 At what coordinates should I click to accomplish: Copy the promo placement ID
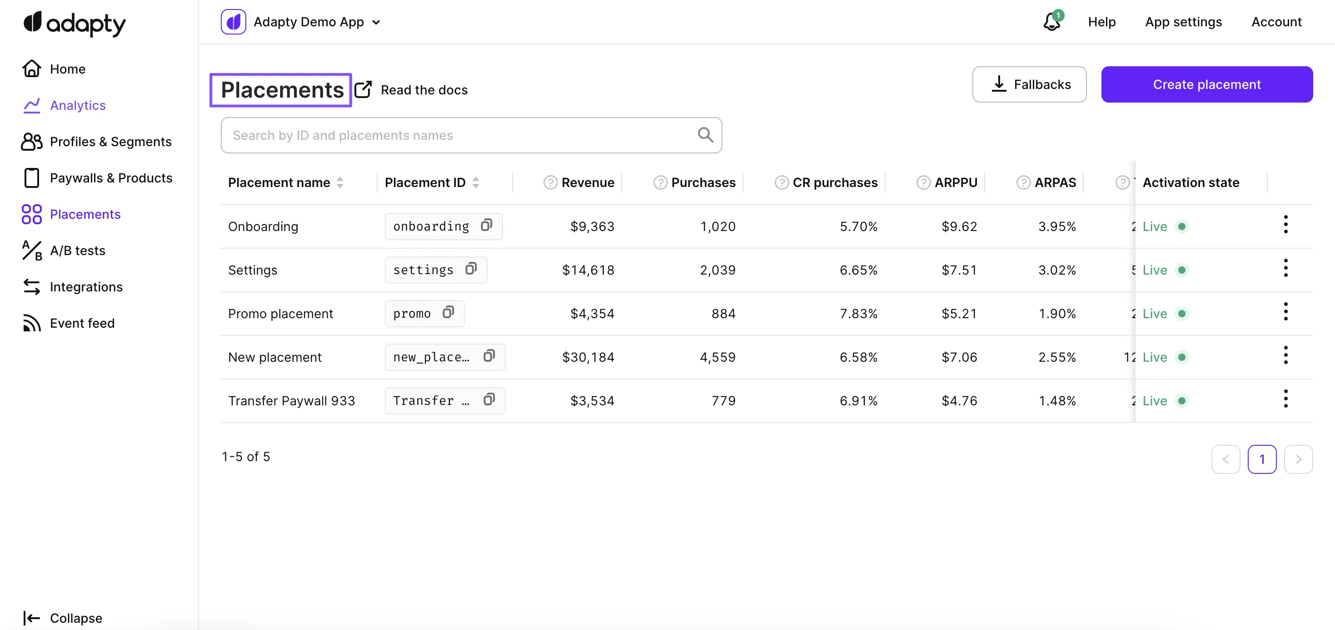tap(448, 312)
